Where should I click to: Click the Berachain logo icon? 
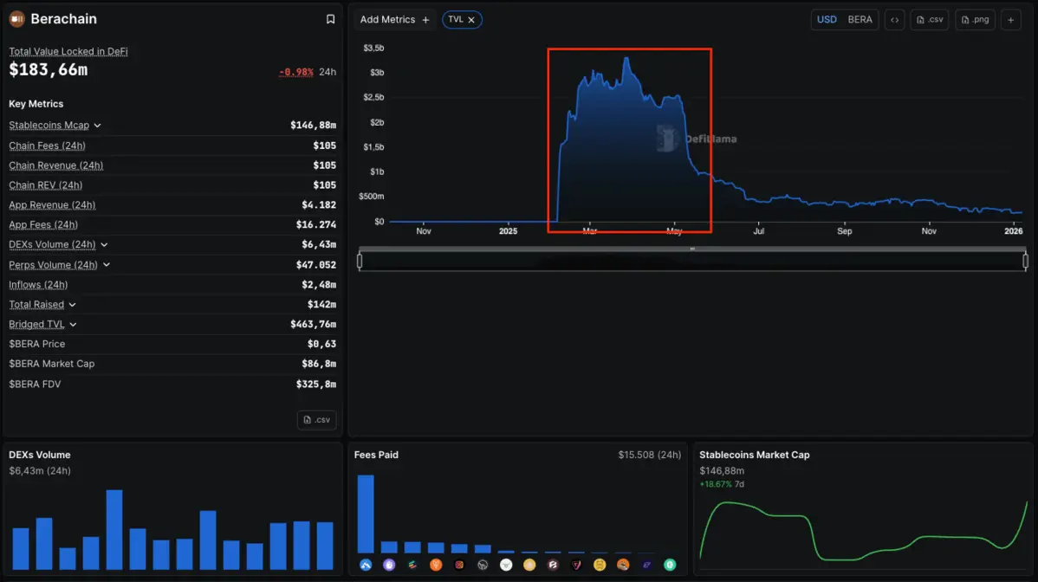click(x=16, y=19)
